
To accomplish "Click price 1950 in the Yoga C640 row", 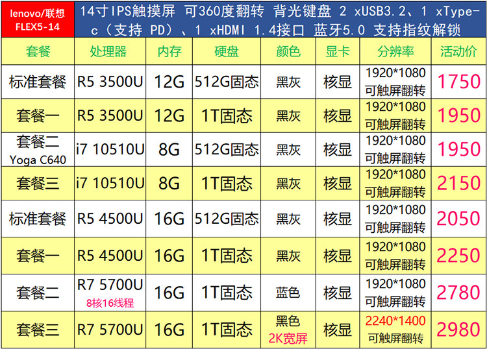I will (458, 149).
